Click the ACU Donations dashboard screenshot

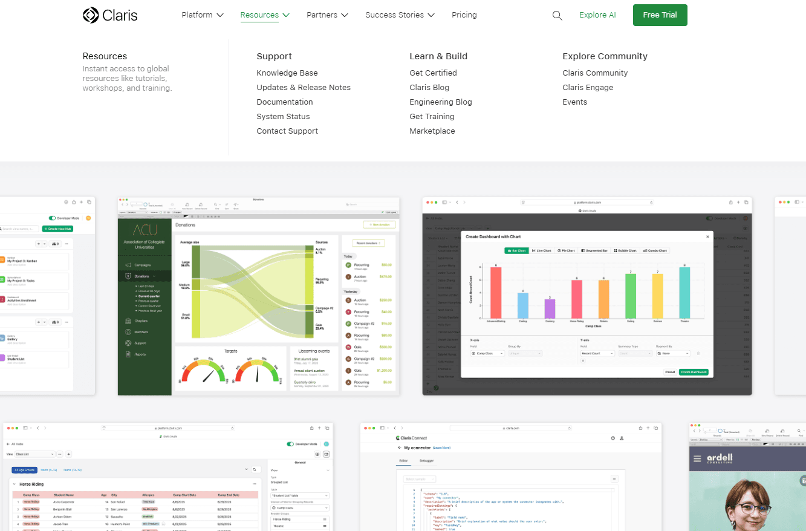coord(259,296)
